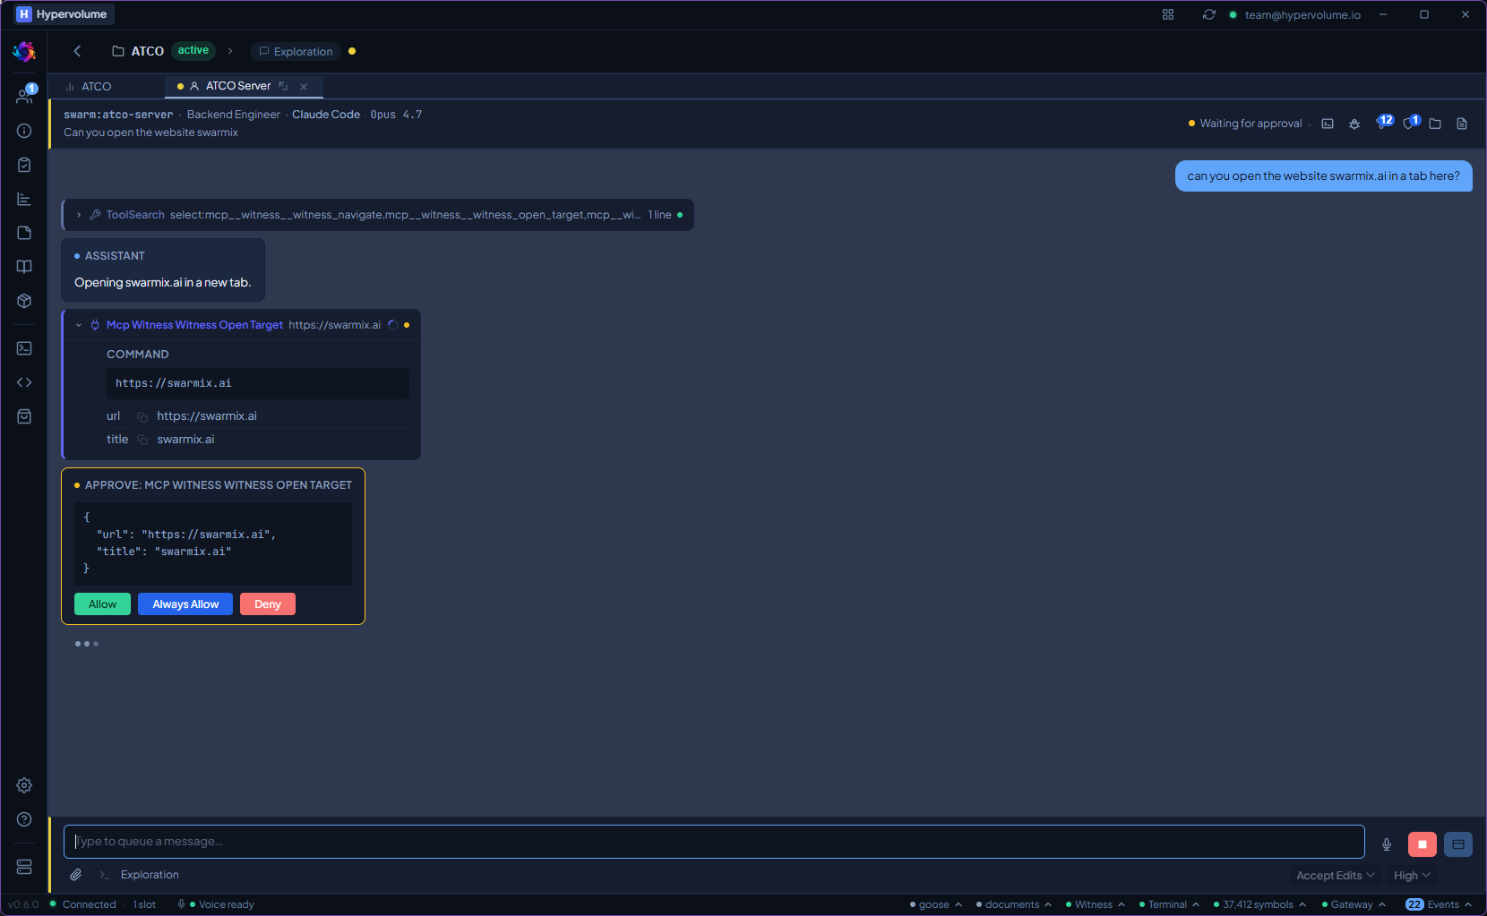Open the tasks clipboard sidebar icon
The height and width of the screenshot is (916, 1487).
click(24, 165)
